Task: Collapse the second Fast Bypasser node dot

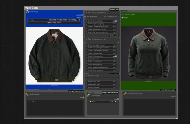Action: pyautogui.click(x=86, y=39)
